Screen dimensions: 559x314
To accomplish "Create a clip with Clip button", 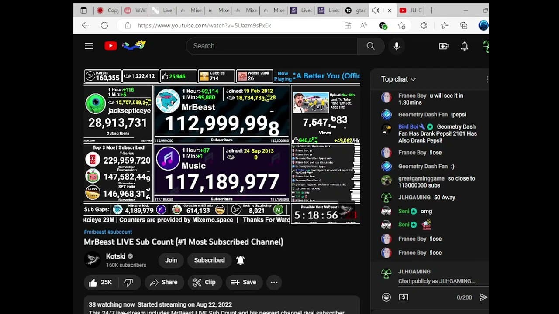I will tap(204, 282).
